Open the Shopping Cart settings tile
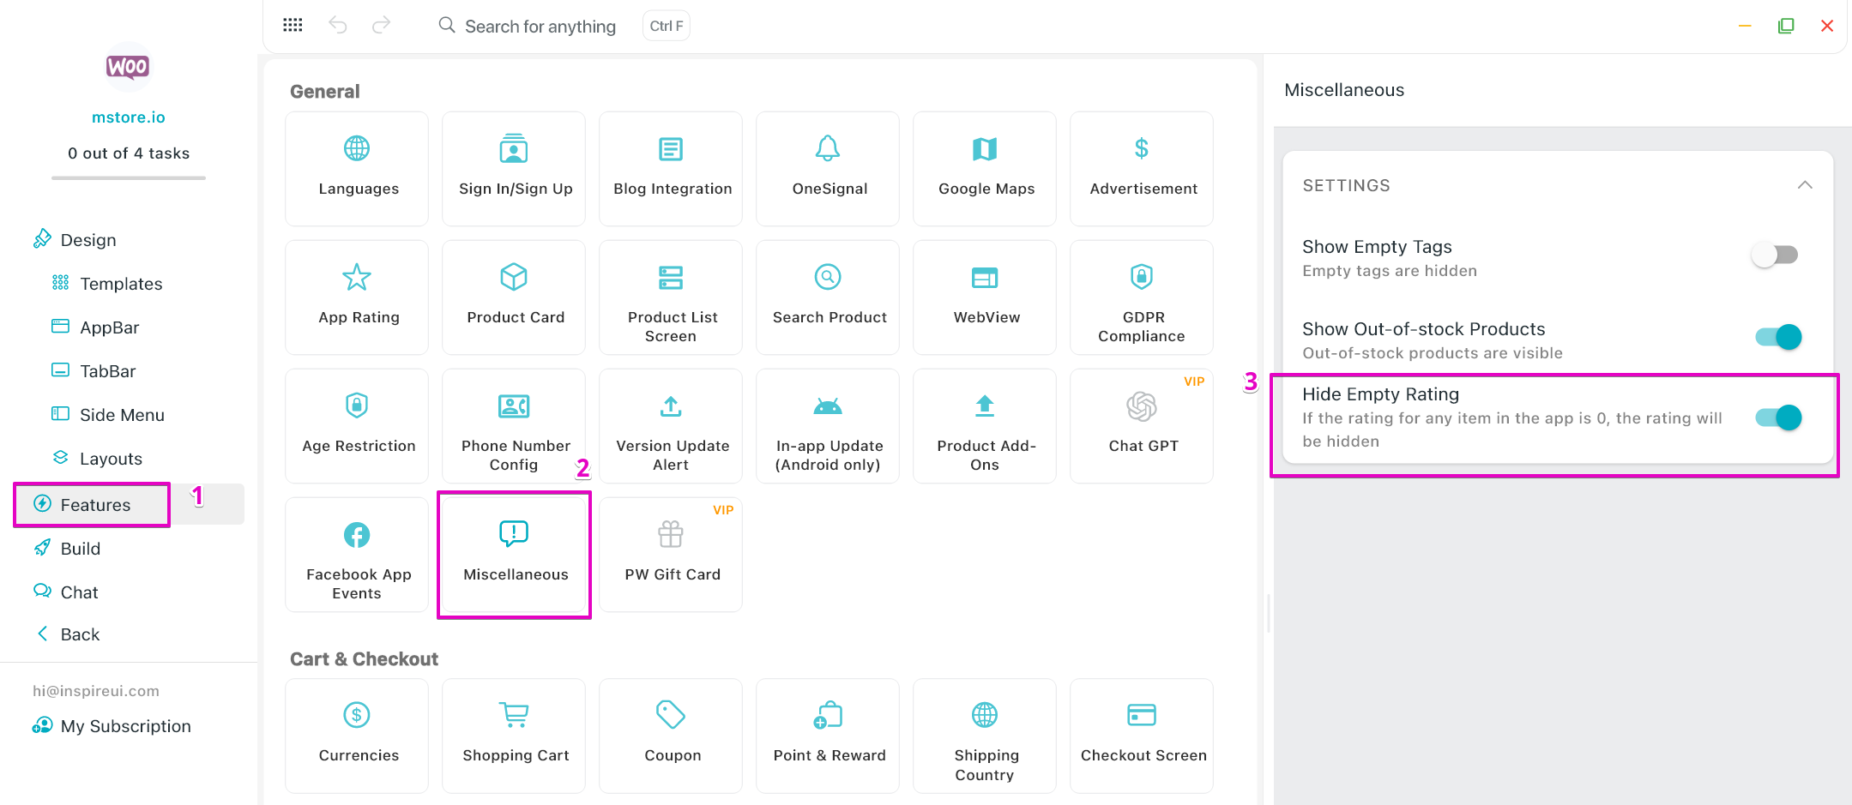 (514, 735)
